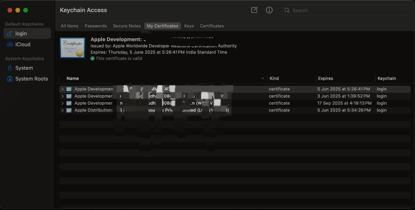Click the large certificate thumbnail image
This screenshot has width=415, height=210.
[73, 48]
